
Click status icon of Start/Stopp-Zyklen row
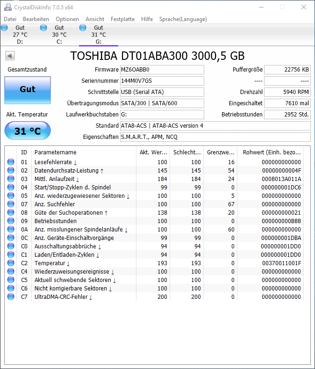click(11, 188)
